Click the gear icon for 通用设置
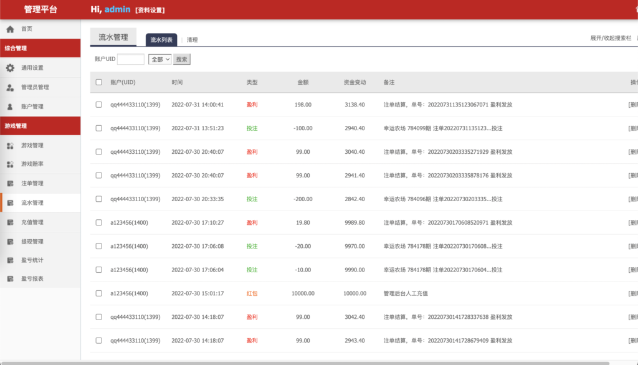The width and height of the screenshot is (638, 365). coord(10,68)
